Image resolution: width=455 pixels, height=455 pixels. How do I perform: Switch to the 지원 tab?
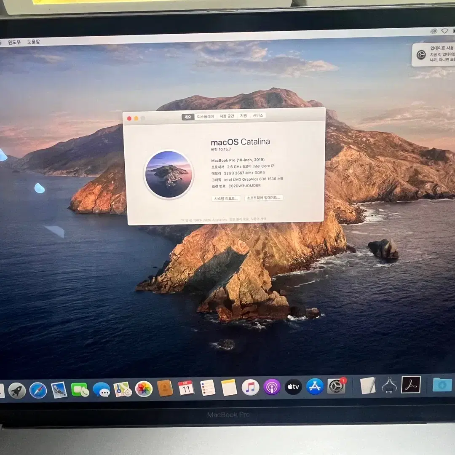click(x=243, y=116)
